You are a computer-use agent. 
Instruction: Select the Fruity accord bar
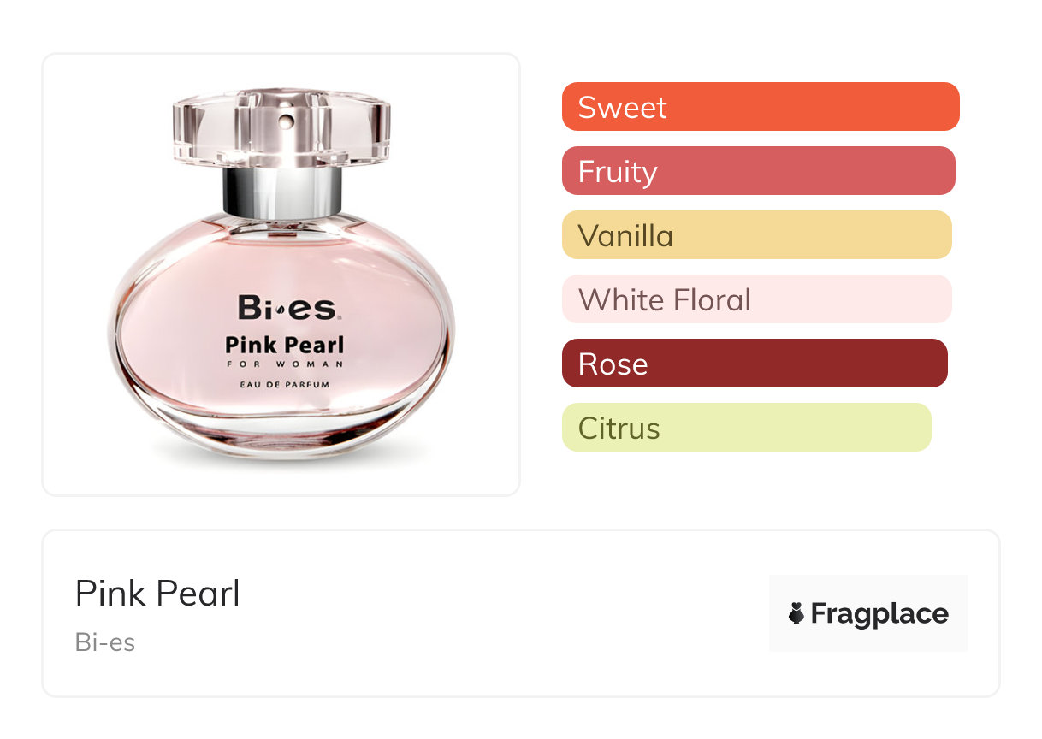758,171
